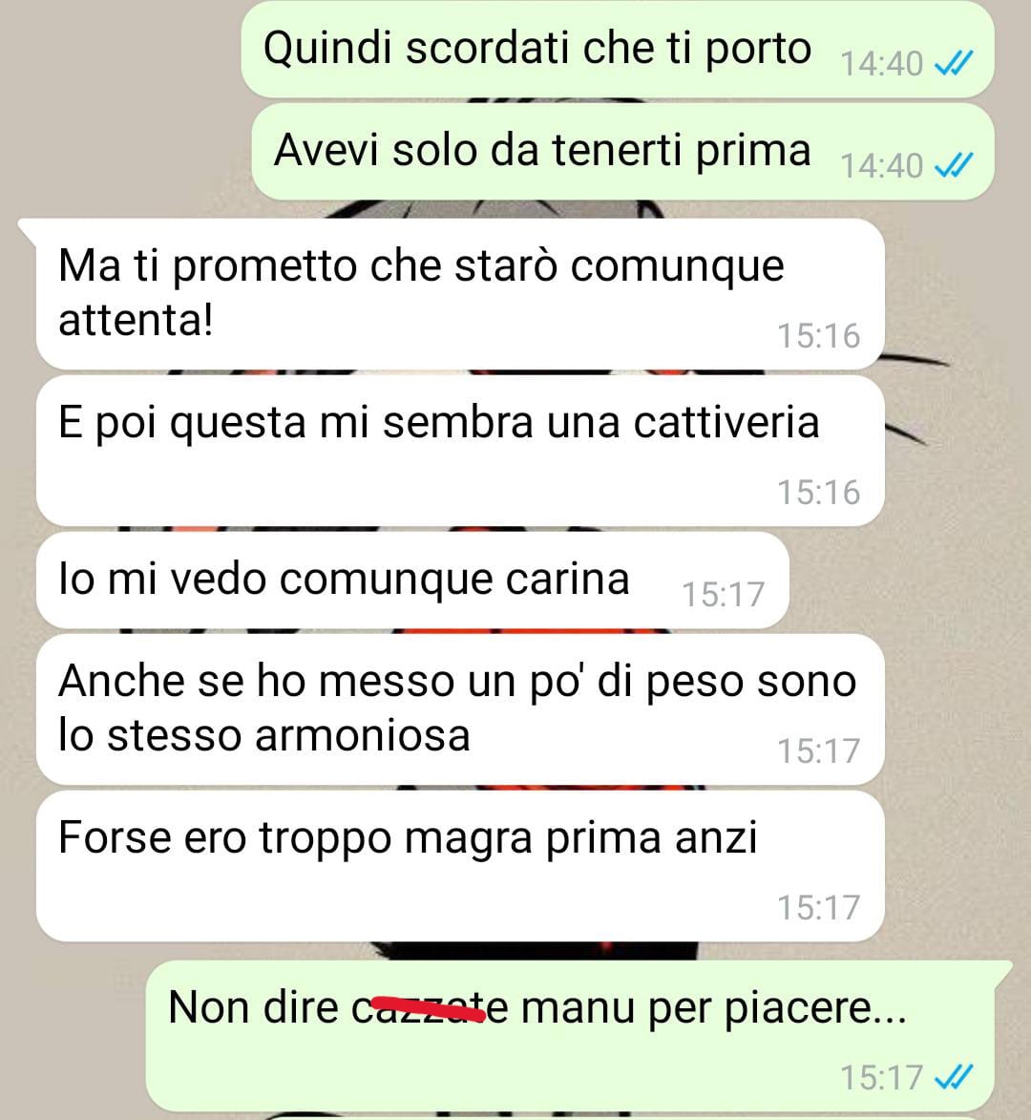Tap the read ticks on 'Avevi solo da tenerti' message
Screen dimensions: 1031x1120
pos(954,166)
